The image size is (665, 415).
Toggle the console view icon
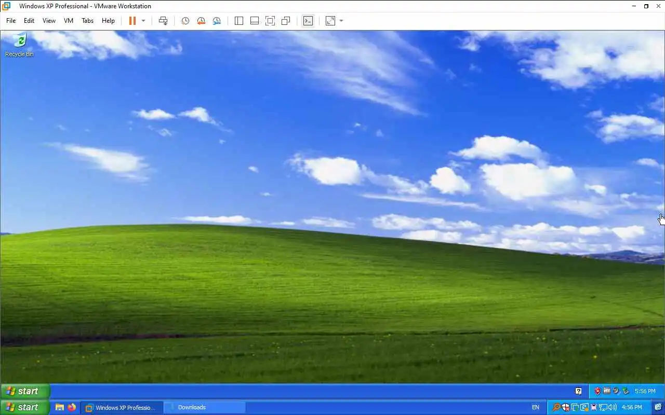[308, 21]
